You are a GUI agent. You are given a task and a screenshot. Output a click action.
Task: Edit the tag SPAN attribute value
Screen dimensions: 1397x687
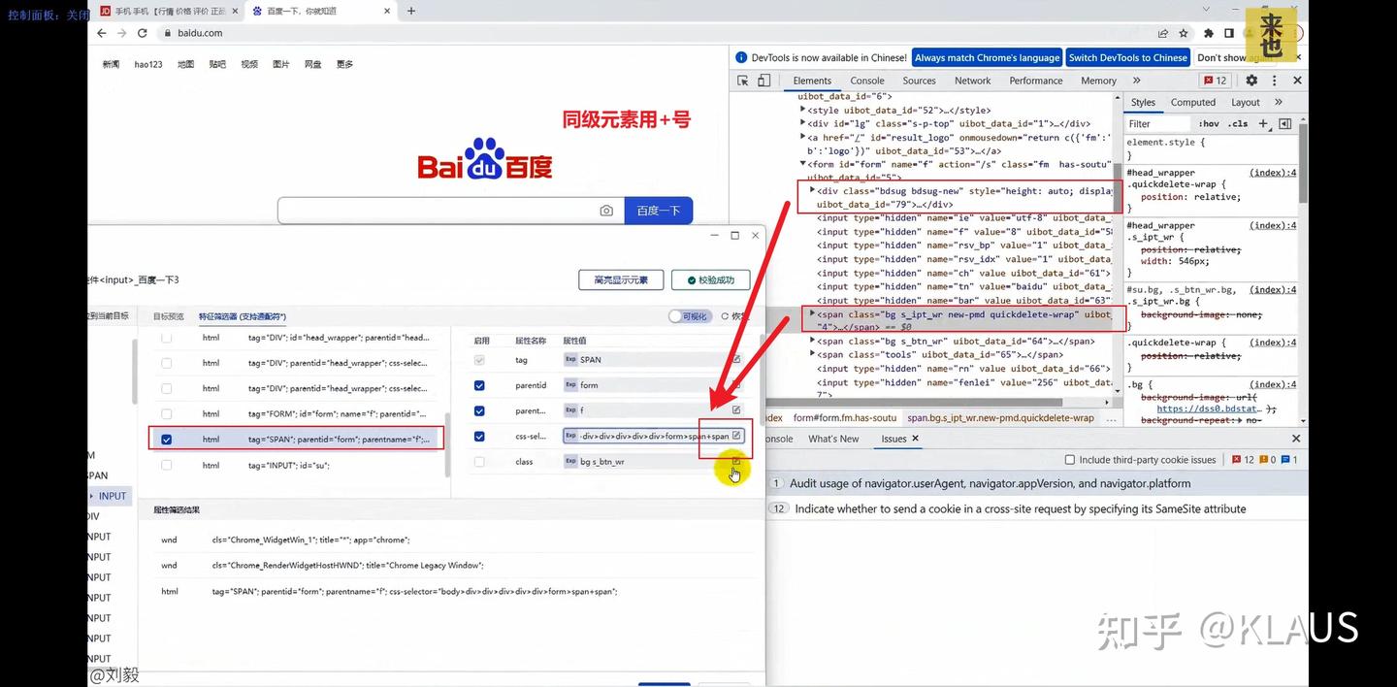[x=736, y=359]
